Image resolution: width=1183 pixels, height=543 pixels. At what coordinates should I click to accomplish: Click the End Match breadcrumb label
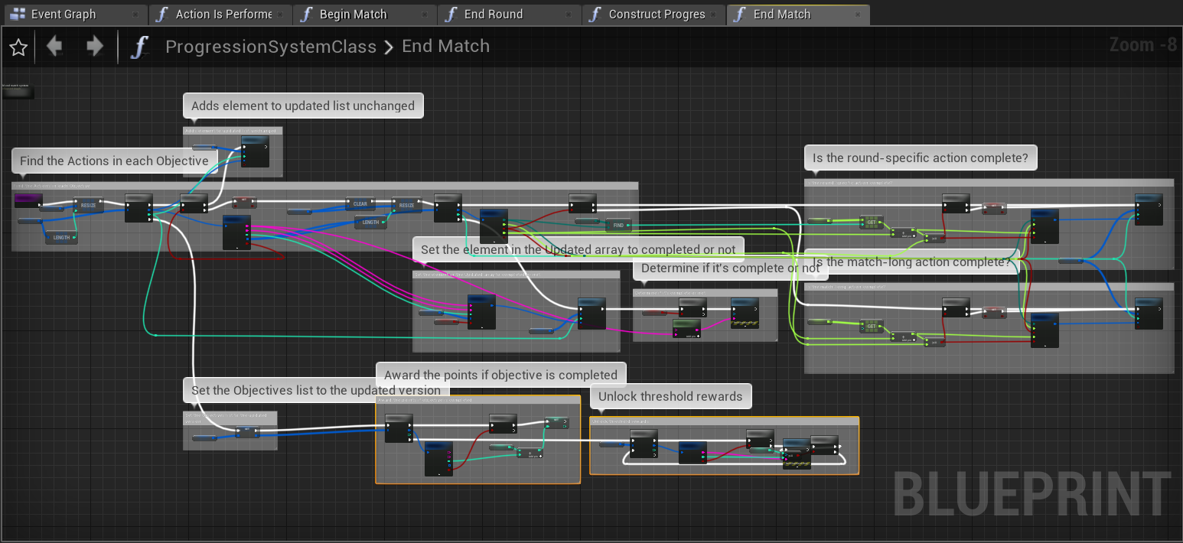[x=445, y=47]
